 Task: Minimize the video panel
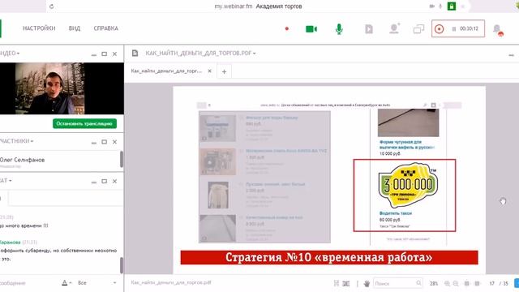coord(94,54)
